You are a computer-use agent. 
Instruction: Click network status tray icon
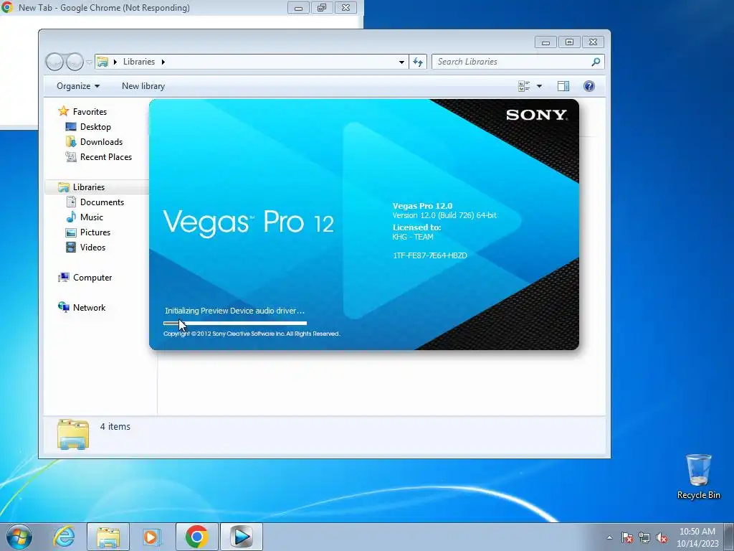(x=644, y=537)
